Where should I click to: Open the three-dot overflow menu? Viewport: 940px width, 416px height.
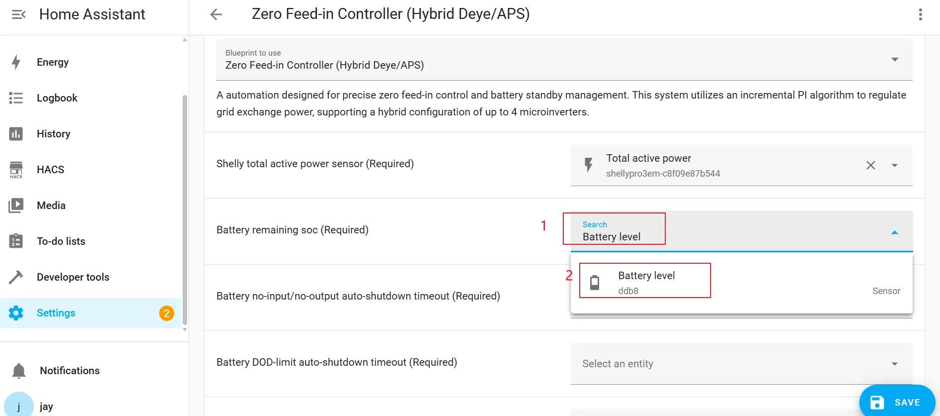(920, 14)
